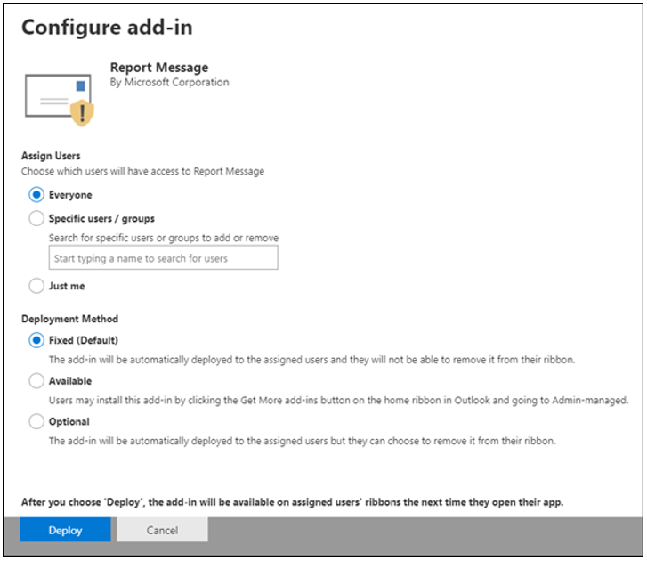Click 'Search for specific users or groups' text

[164, 238]
